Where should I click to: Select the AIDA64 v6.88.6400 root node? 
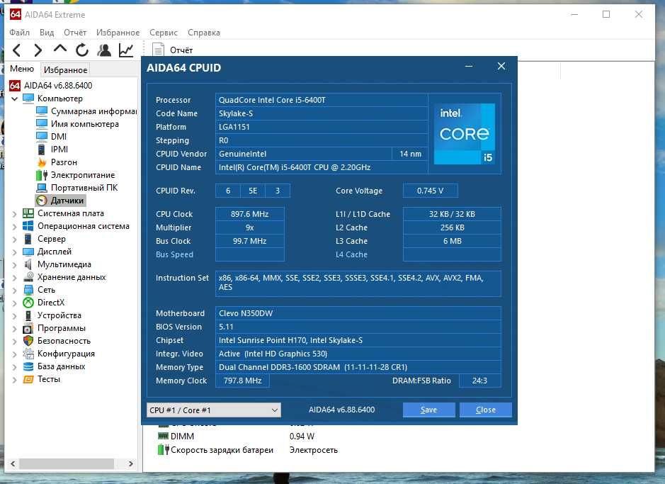57,85
